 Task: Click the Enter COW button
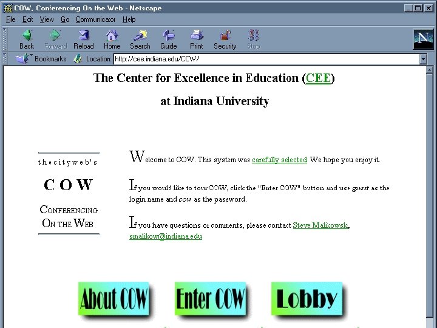pyautogui.click(x=210, y=298)
